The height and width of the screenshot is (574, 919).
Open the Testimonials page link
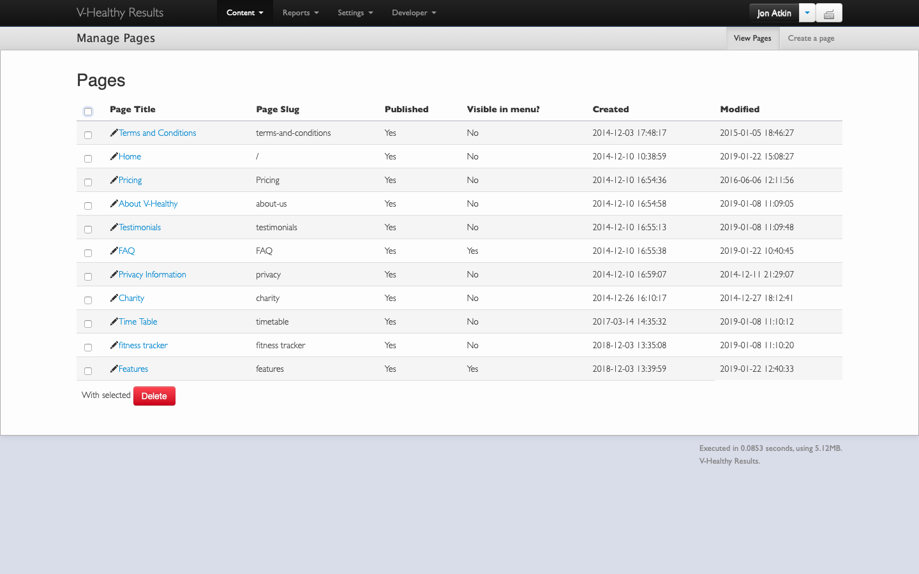[140, 227]
